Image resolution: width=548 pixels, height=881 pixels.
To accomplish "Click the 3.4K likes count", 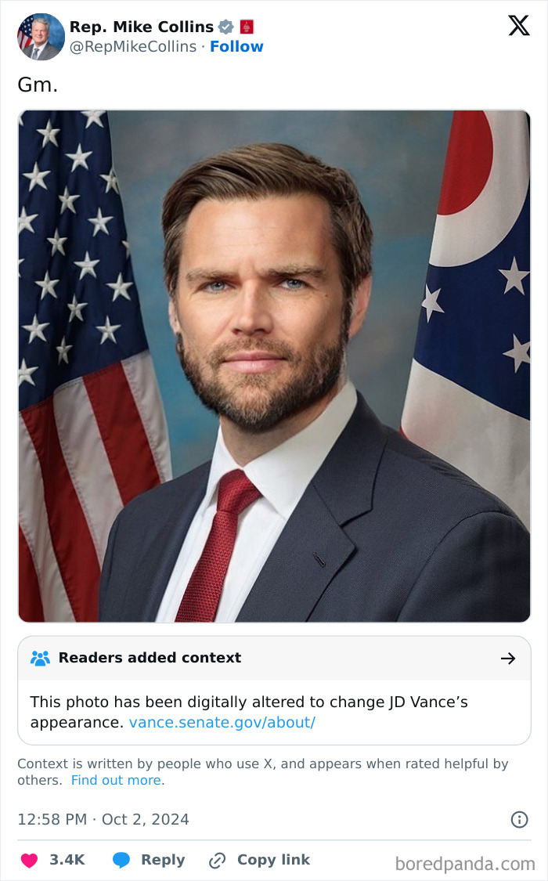I will (x=67, y=859).
